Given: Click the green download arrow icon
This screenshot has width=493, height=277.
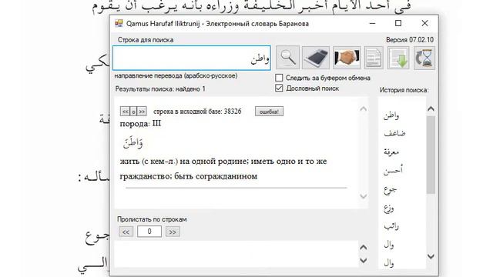Looking at the screenshot, I should (x=398, y=58).
